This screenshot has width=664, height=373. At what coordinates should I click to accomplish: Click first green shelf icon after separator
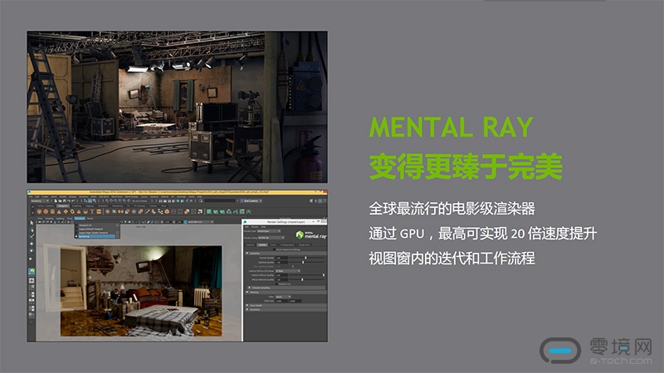tap(209, 211)
